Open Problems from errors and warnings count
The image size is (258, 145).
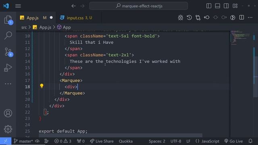pyautogui.click(x=63, y=141)
